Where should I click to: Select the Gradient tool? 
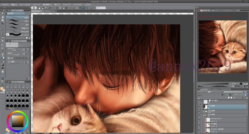click(x=3, y=65)
